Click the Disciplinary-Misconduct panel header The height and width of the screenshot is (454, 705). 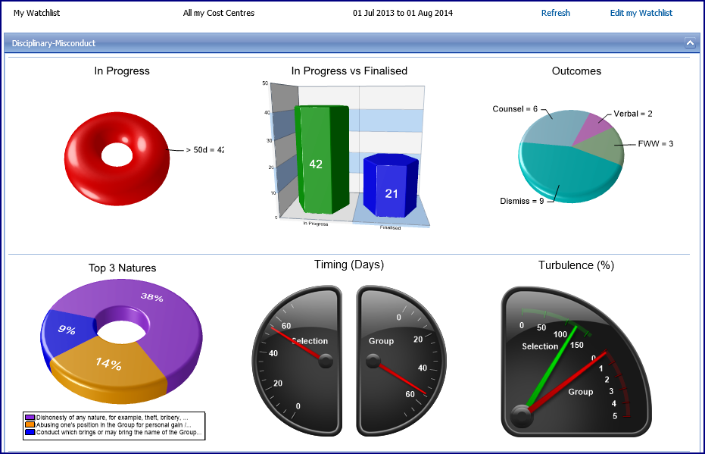(352, 43)
